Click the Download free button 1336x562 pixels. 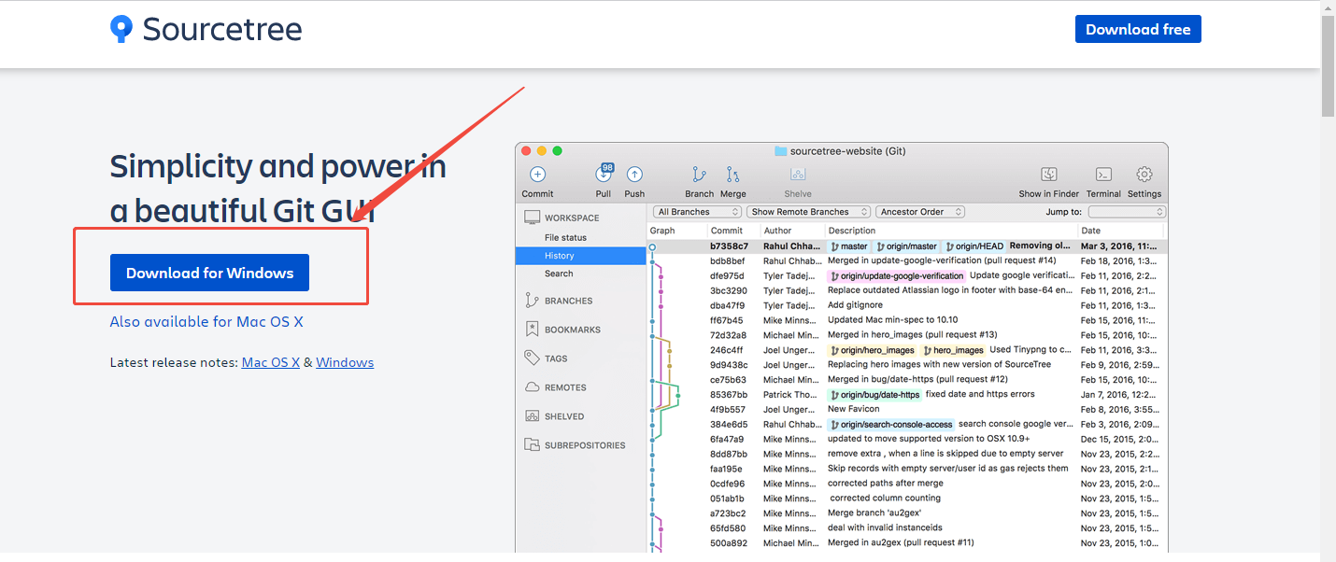[1138, 29]
